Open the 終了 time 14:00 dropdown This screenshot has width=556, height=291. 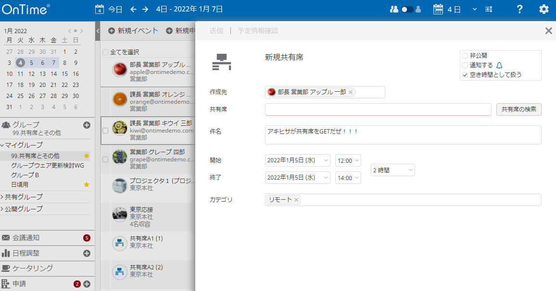coord(348,178)
